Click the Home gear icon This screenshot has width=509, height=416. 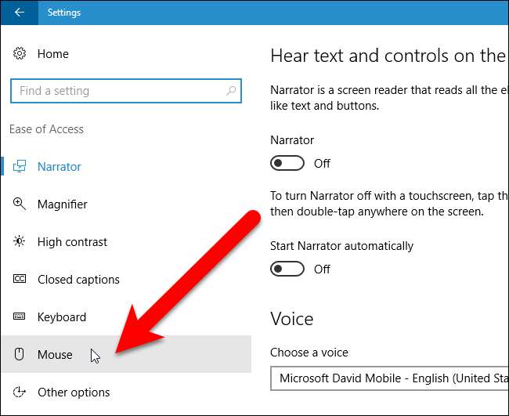pos(20,54)
